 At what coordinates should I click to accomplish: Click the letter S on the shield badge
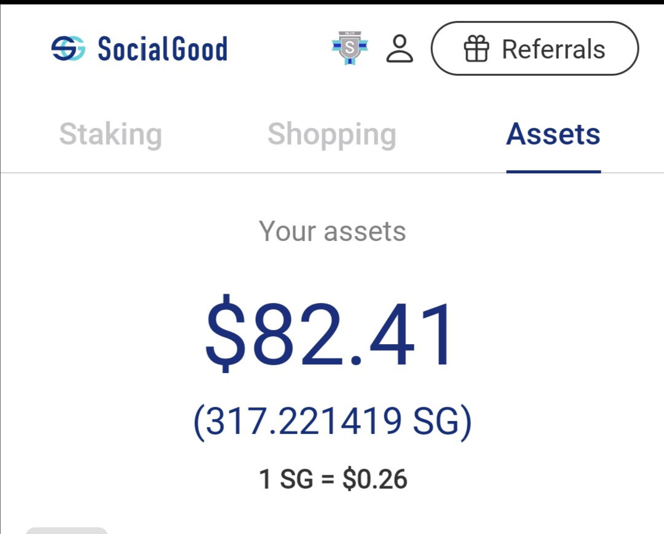point(349,47)
